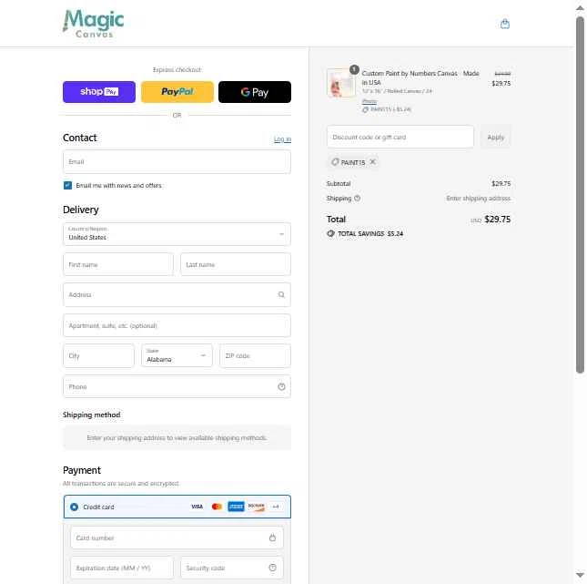Focus the Expiration date field

pyautogui.click(x=122, y=568)
